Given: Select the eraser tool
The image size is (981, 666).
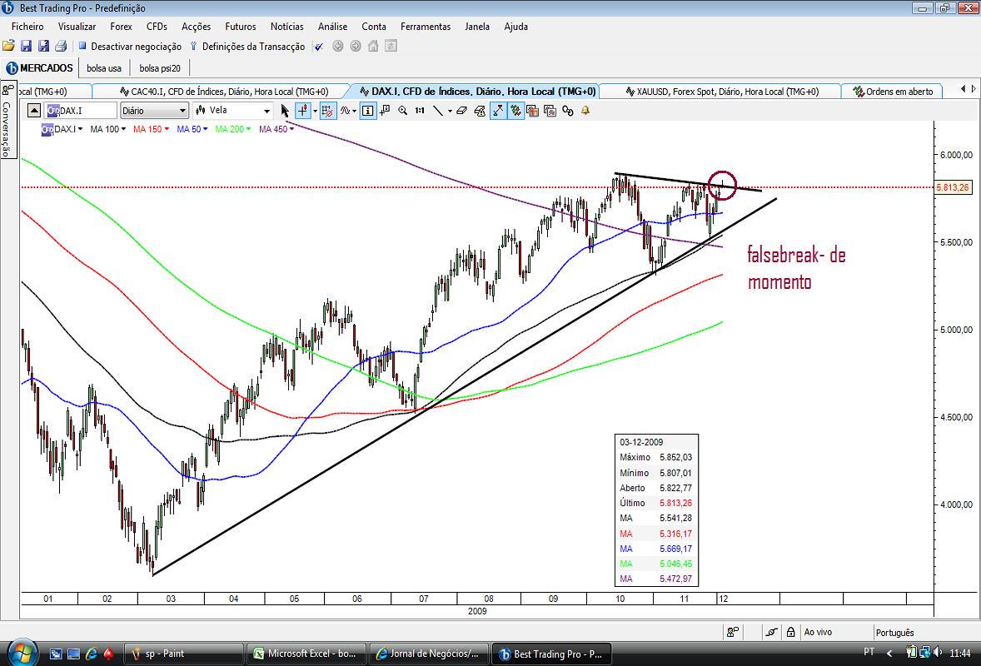Looking at the screenshot, I should [461, 111].
